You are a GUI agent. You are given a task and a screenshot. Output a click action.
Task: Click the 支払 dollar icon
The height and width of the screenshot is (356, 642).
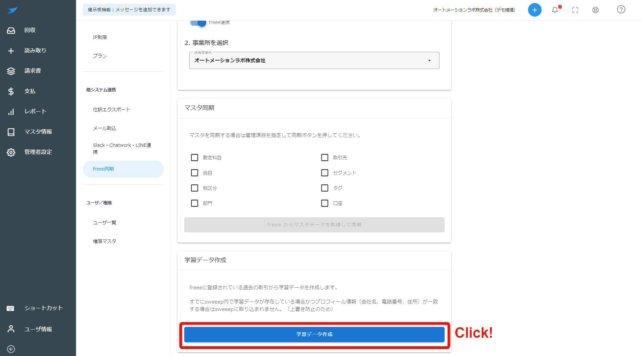(11, 91)
